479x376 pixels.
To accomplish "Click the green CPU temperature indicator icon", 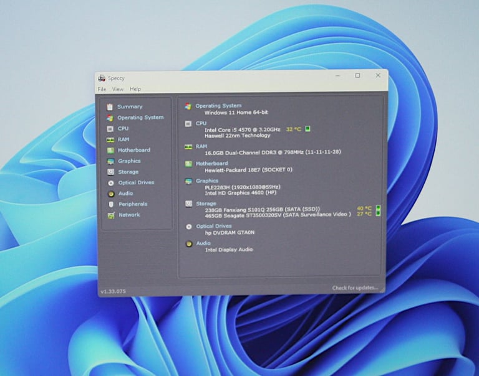I will [x=307, y=129].
